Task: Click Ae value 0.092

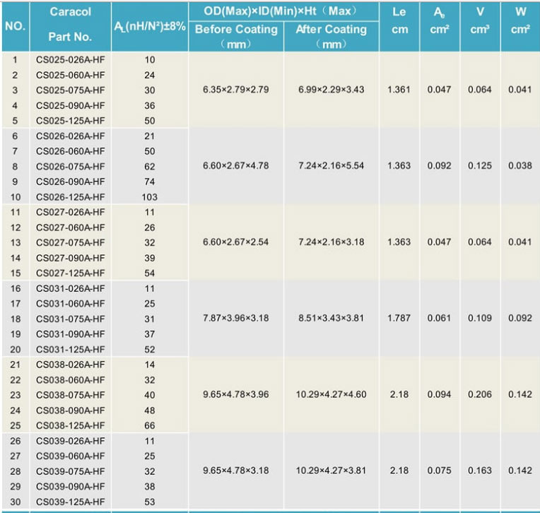Action: [x=440, y=165]
